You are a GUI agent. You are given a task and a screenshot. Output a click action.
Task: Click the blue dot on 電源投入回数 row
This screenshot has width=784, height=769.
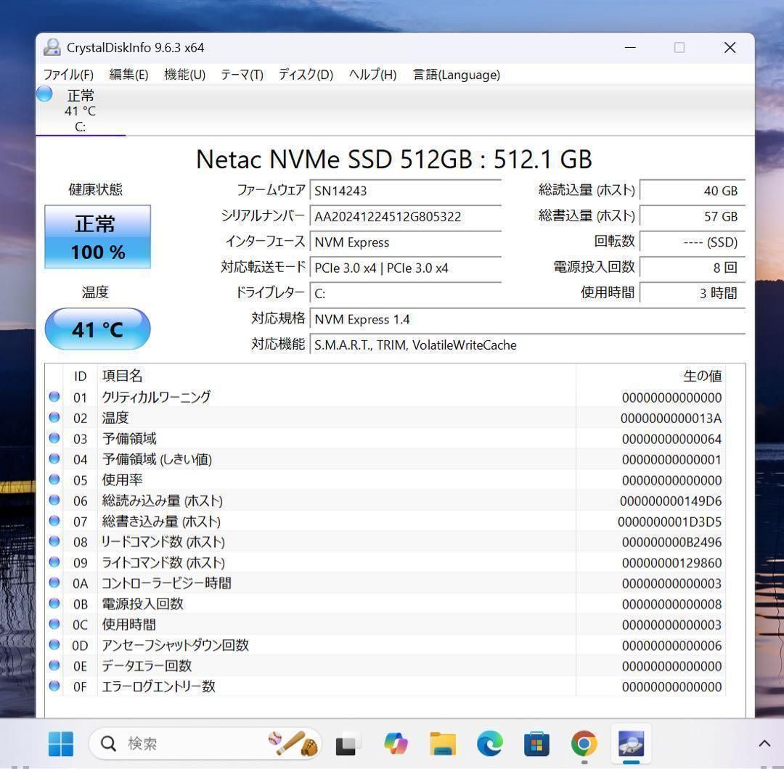click(x=54, y=604)
